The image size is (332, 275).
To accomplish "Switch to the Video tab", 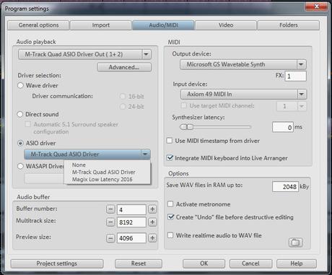I will [226, 25].
